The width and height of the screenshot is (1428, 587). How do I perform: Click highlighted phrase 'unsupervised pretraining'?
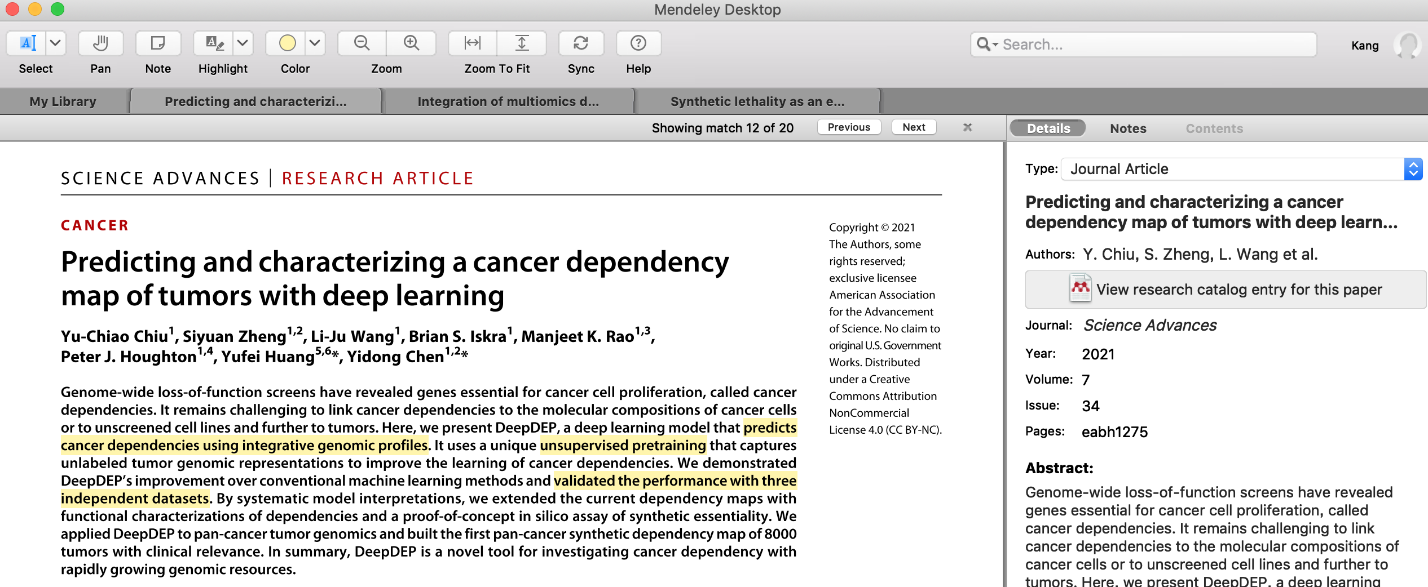tap(623, 446)
